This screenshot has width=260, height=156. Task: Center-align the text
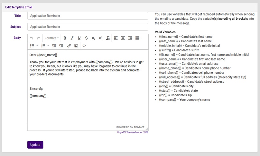pyautogui.click(x=123, y=38)
